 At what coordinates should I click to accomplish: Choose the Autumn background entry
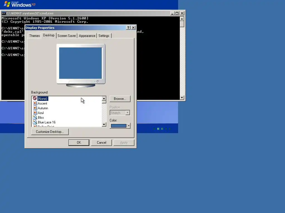(43, 108)
